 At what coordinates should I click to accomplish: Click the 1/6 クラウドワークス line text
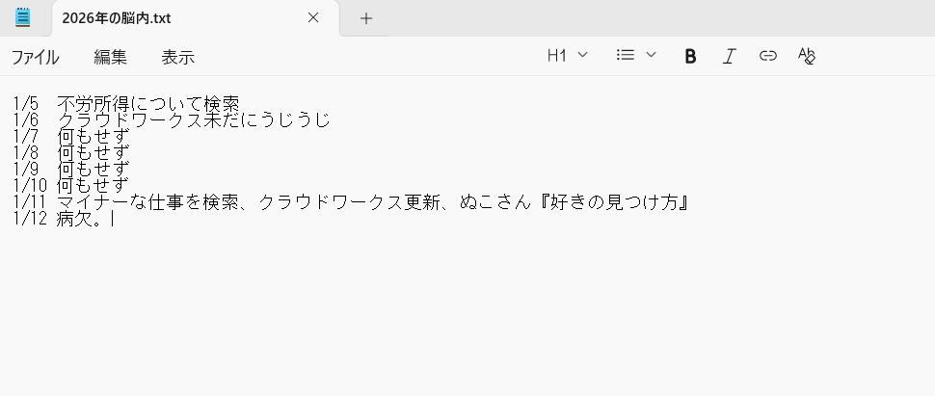[x=172, y=119]
